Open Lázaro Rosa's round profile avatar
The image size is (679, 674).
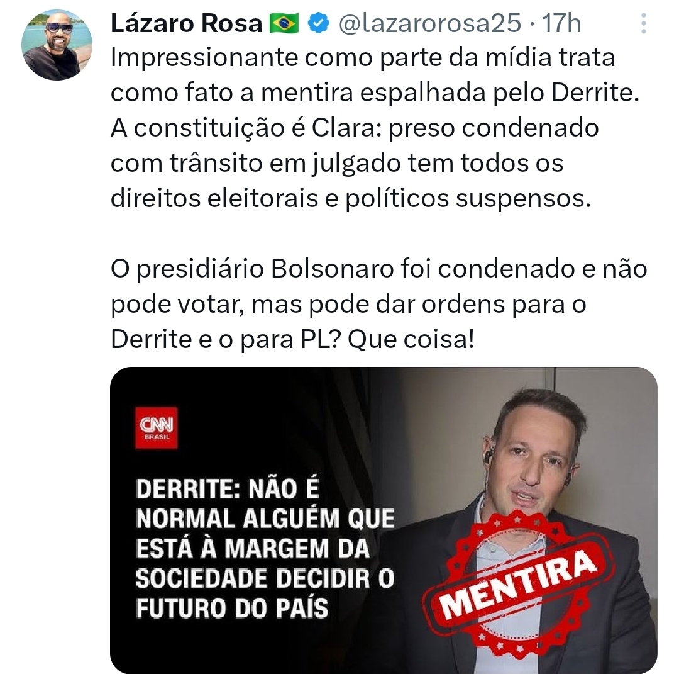[57, 45]
